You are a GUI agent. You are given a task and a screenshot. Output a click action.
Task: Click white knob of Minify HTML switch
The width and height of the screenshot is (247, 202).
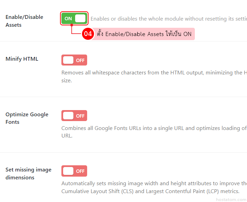(x=68, y=60)
